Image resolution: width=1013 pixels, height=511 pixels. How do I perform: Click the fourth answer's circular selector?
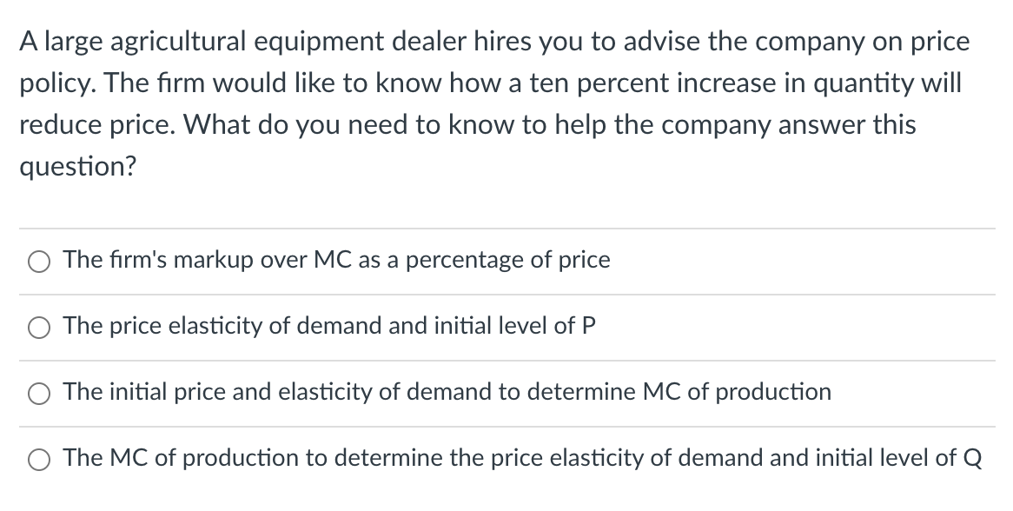[x=38, y=458]
